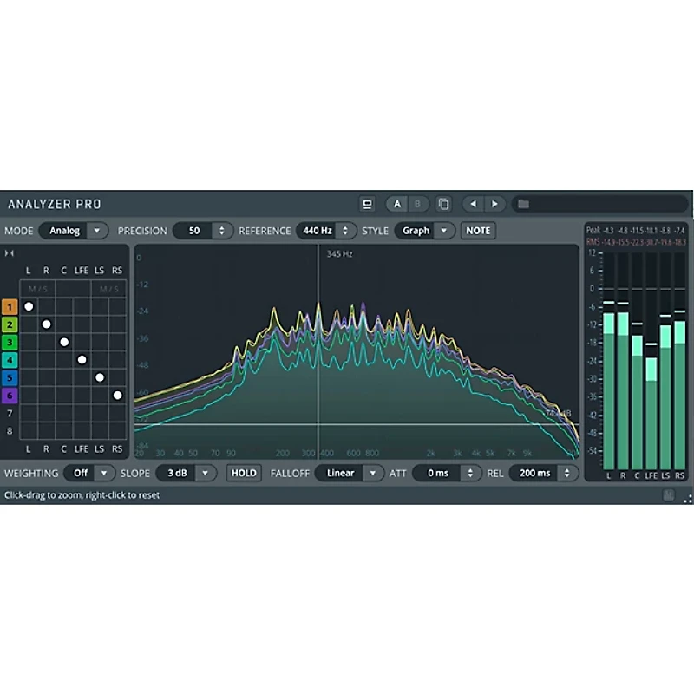This screenshot has width=694, height=694.
Task: Open the MODE Analog dropdown
Action: 74,231
